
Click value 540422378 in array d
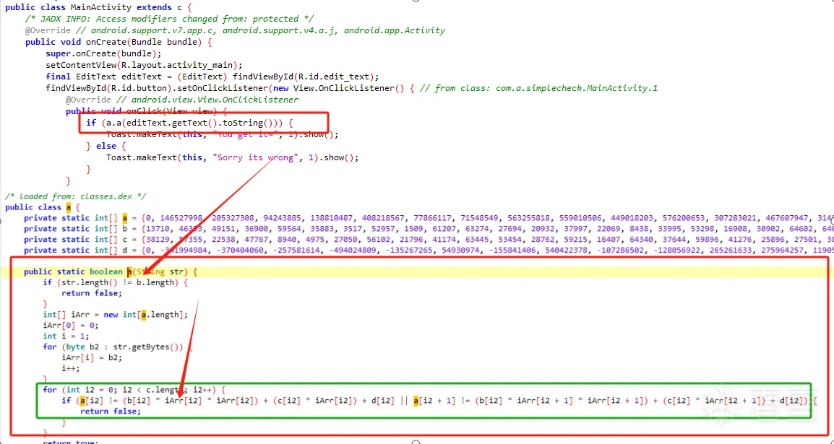tap(565, 250)
